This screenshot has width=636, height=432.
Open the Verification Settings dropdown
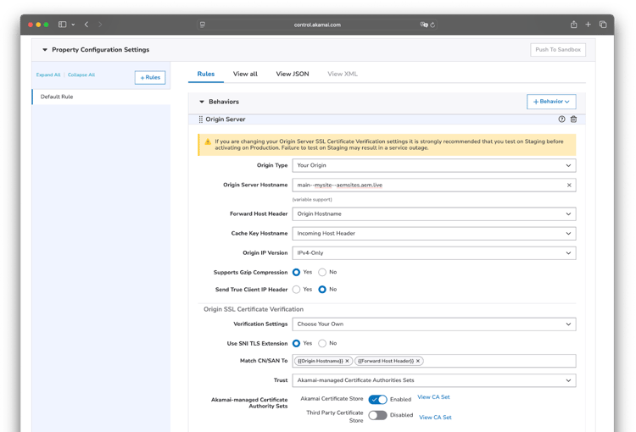click(x=434, y=324)
